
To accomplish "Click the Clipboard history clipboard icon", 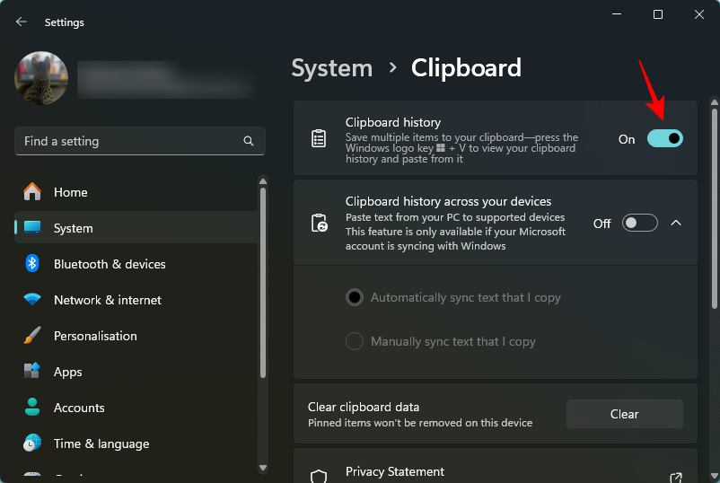I will point(319,138).
